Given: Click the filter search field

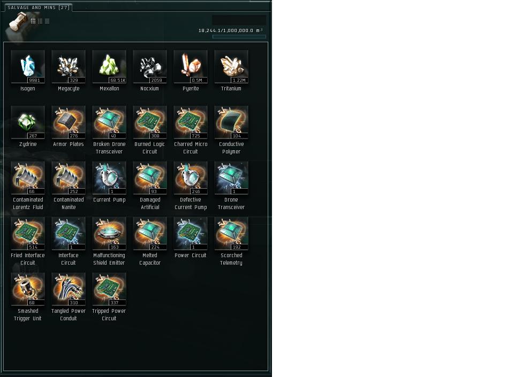Looking at the screenshot, I should pos(239,20).
